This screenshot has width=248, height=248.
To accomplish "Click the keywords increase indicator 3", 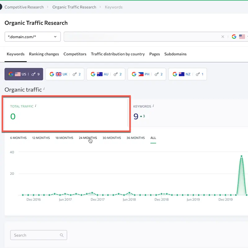I will tap(143, 116).
